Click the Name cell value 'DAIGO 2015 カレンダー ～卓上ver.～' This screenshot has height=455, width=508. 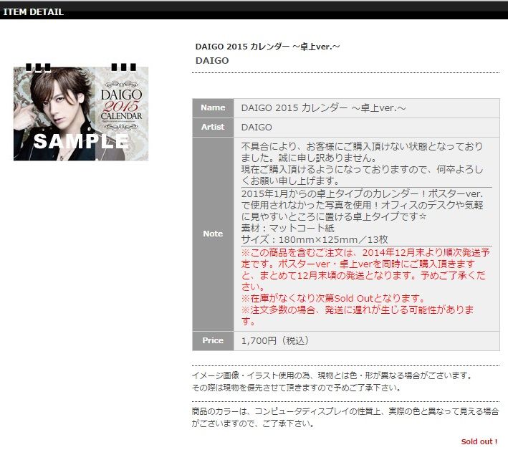pyautogui.click(x=324, y=108)
